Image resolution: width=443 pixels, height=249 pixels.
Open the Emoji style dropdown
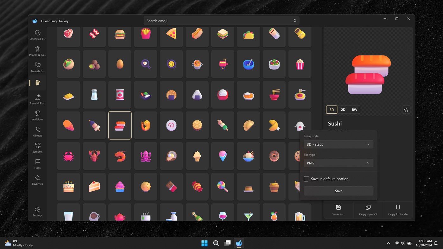338,144
